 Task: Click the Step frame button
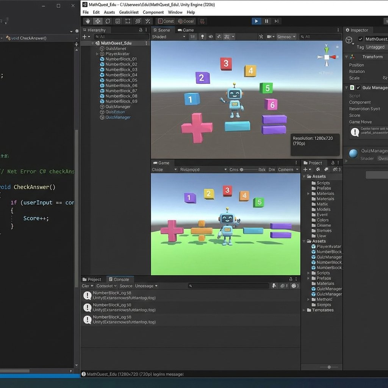pyautogui.click(x=277, y=21)
